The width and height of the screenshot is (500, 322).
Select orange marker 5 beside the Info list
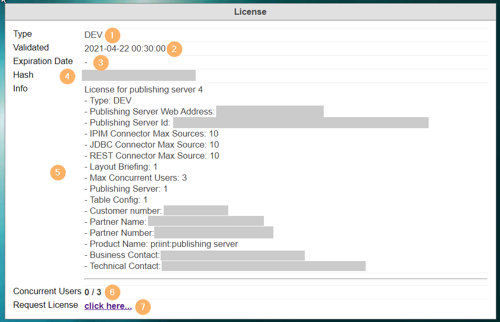(x=58, y=173)
